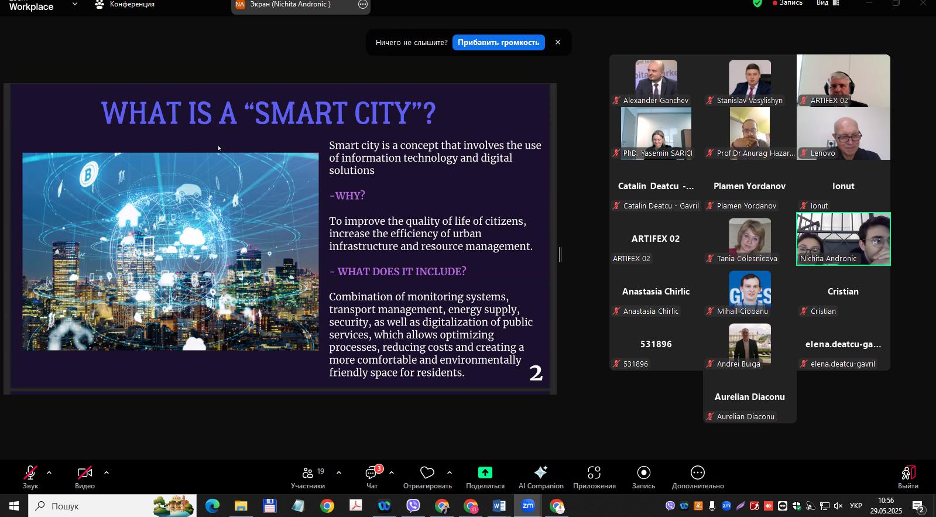This screenshot has width=936, height=517.
Task: Click the Java icon in system tray
Action: pyautogui.click(x=698, y=506)
